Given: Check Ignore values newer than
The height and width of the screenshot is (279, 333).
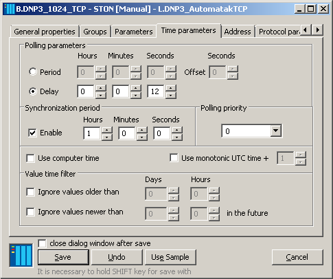Looking at the screenshot, I should pos(30,212).
